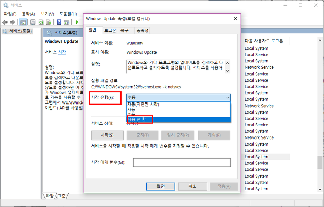Click the Windows Update display name value

coord(142,52)
